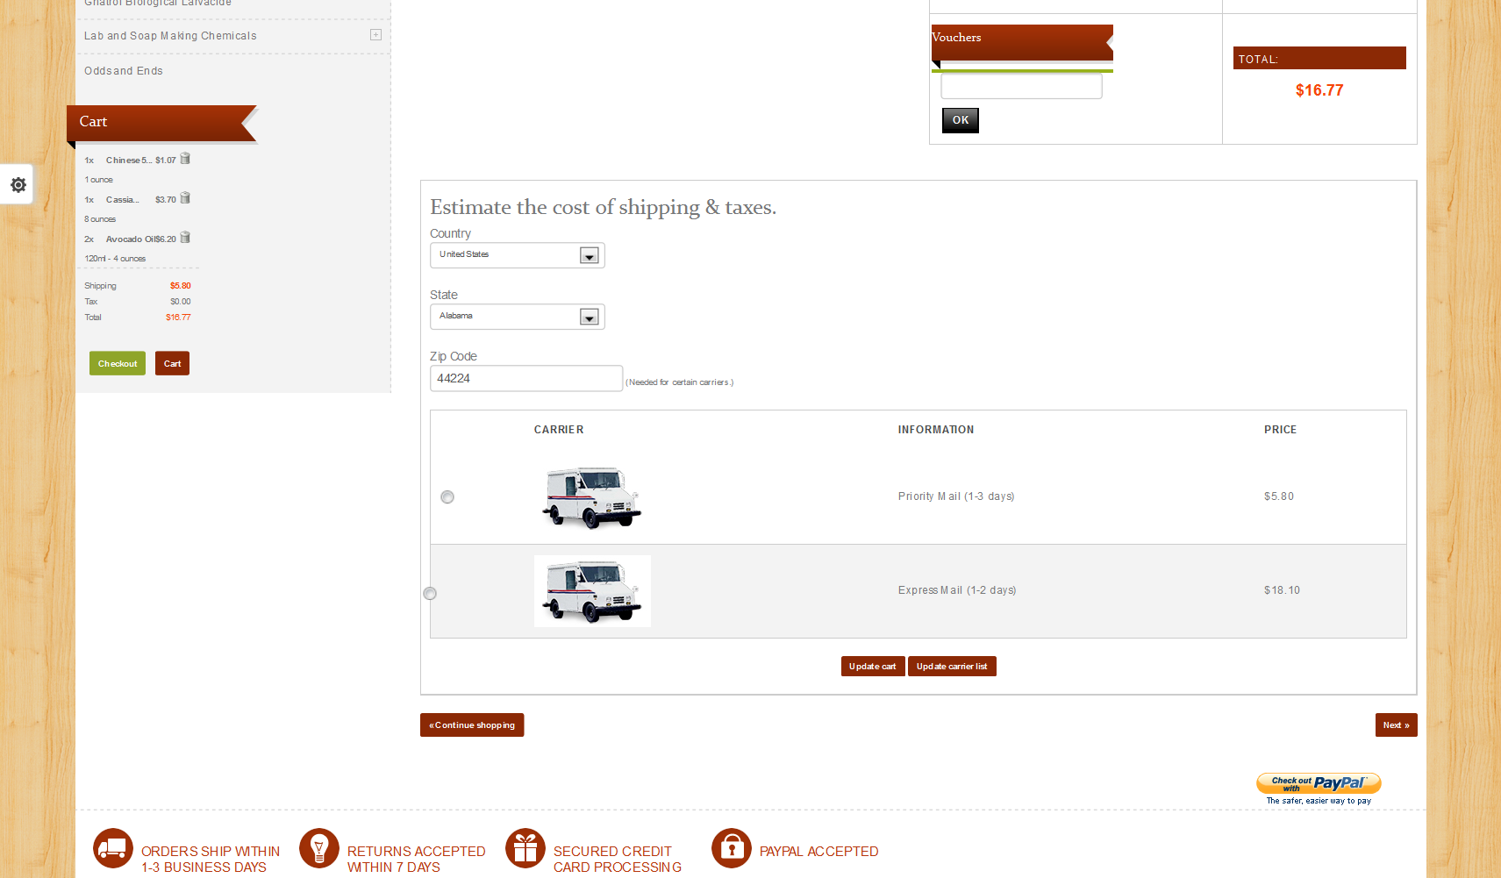Click the $18.10 carrier price

(x=1282, y=590)
